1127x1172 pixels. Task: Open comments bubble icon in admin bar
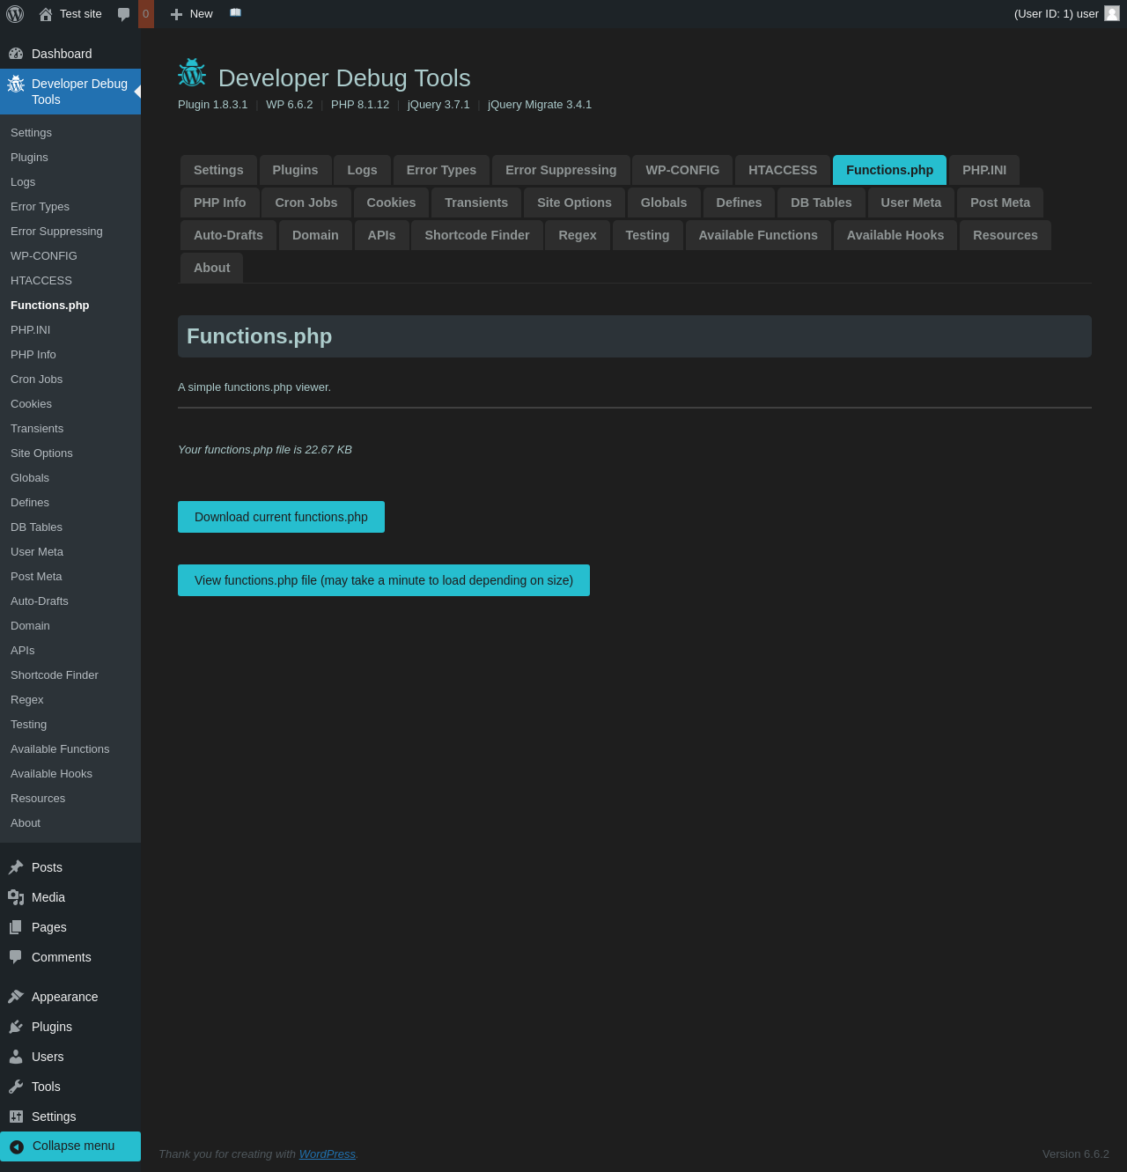(x=124, y=14)
